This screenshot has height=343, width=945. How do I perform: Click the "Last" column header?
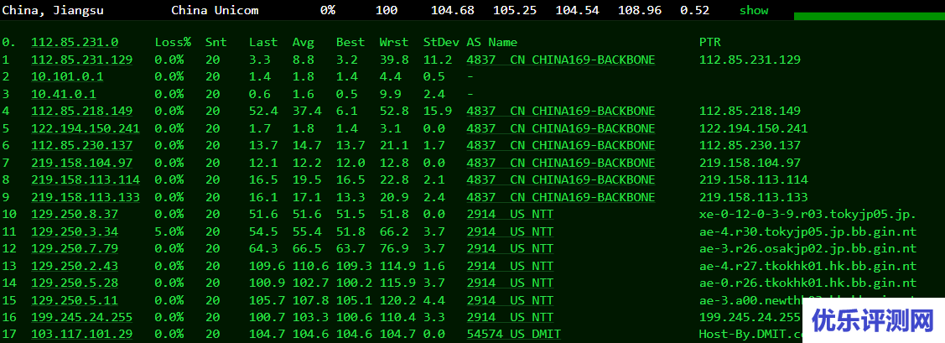[x=263, y=42]
